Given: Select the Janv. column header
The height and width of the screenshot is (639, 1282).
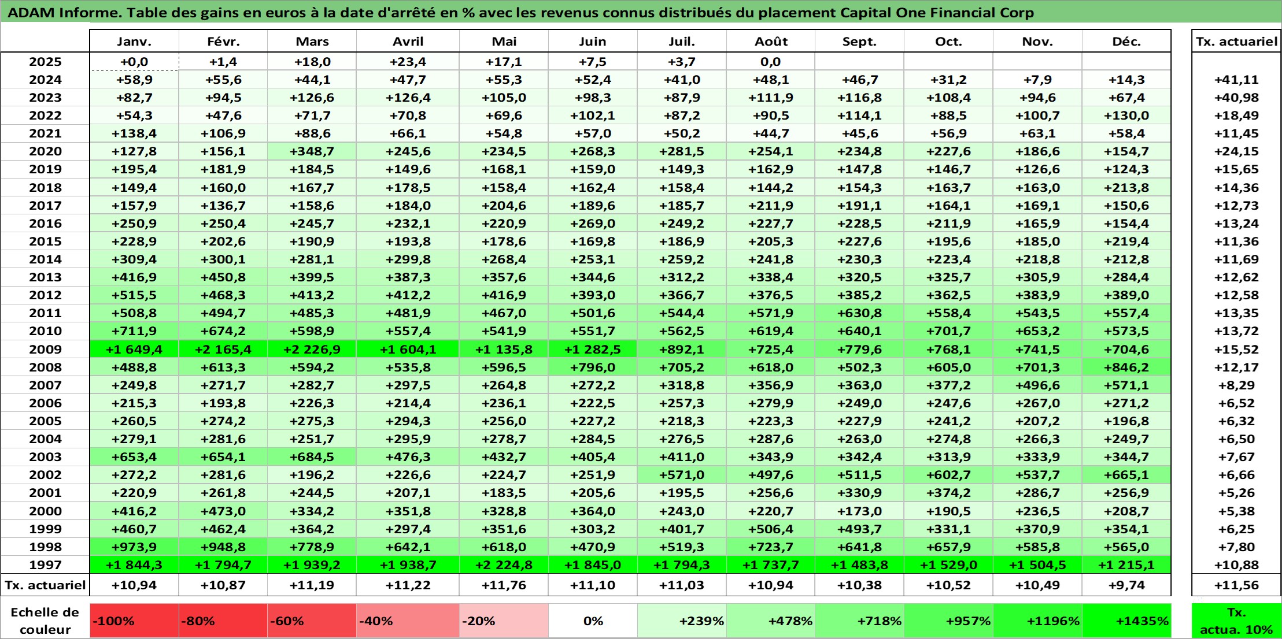Looking at the screenshot, I should pyautogui.click(x=134, y=42).
